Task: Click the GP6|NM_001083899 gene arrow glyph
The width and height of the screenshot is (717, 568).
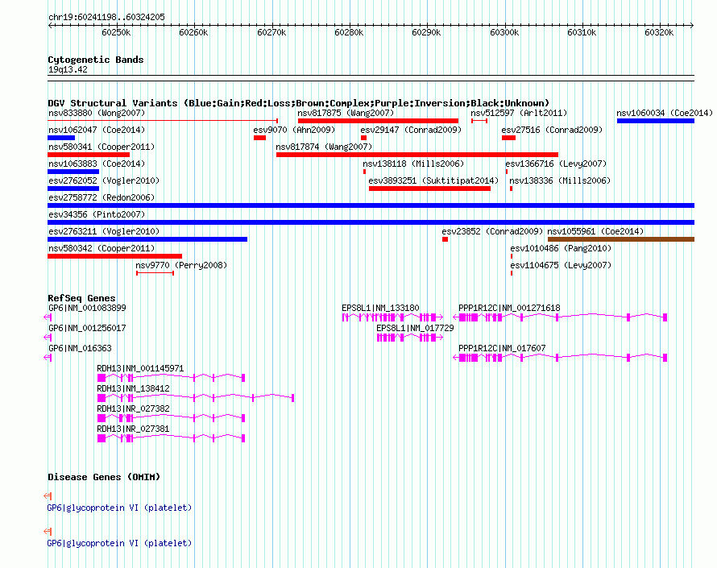Action: 48,317
